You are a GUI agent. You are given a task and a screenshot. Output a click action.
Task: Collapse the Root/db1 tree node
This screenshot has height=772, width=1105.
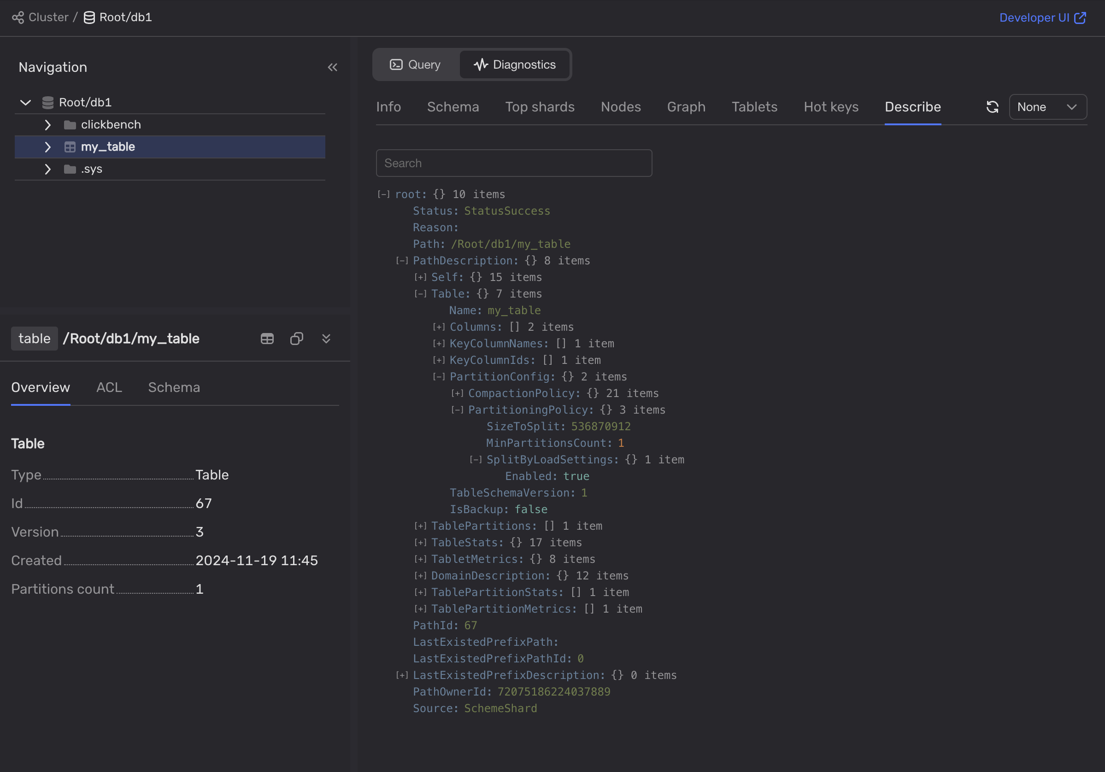click(25, 102)
